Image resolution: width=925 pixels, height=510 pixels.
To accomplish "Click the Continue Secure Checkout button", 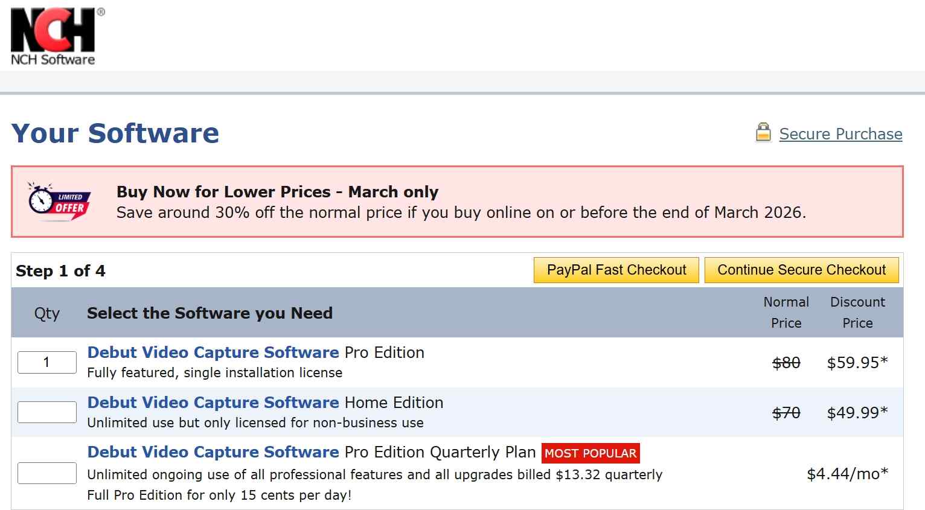I will point(801,270).
